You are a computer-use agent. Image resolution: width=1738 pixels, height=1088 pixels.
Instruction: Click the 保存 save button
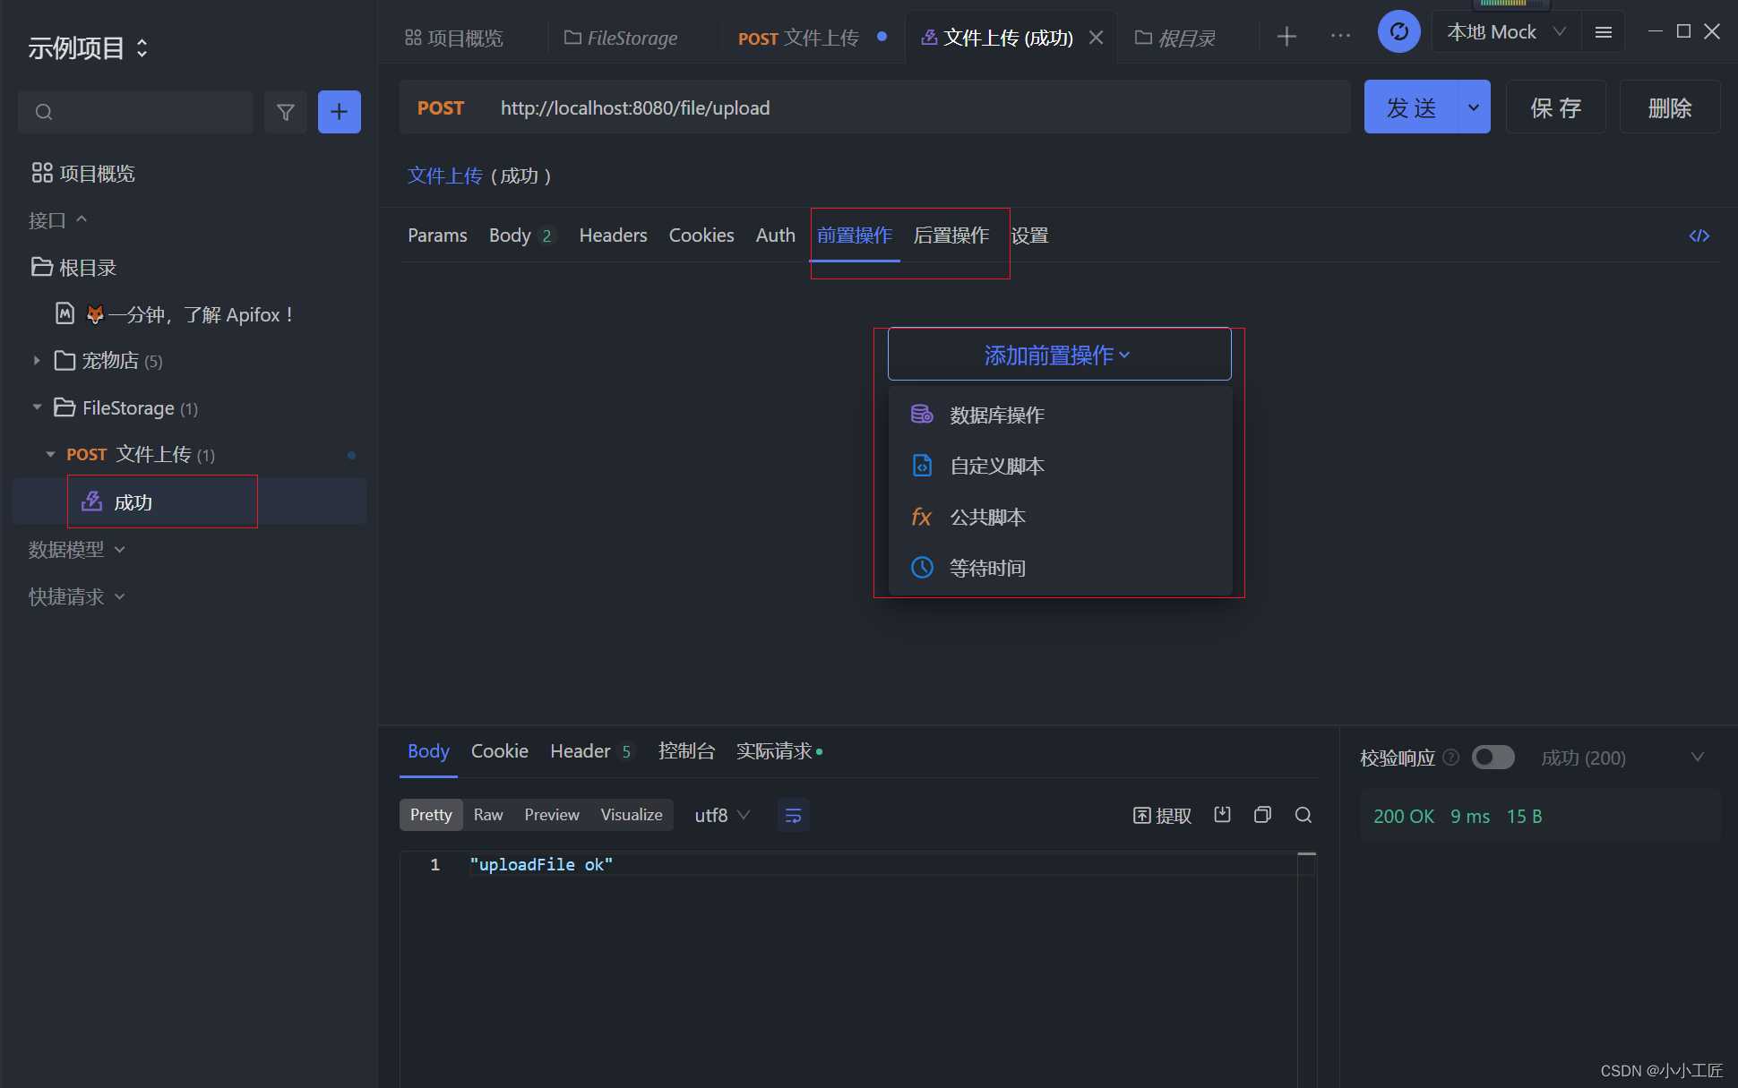1555,107
